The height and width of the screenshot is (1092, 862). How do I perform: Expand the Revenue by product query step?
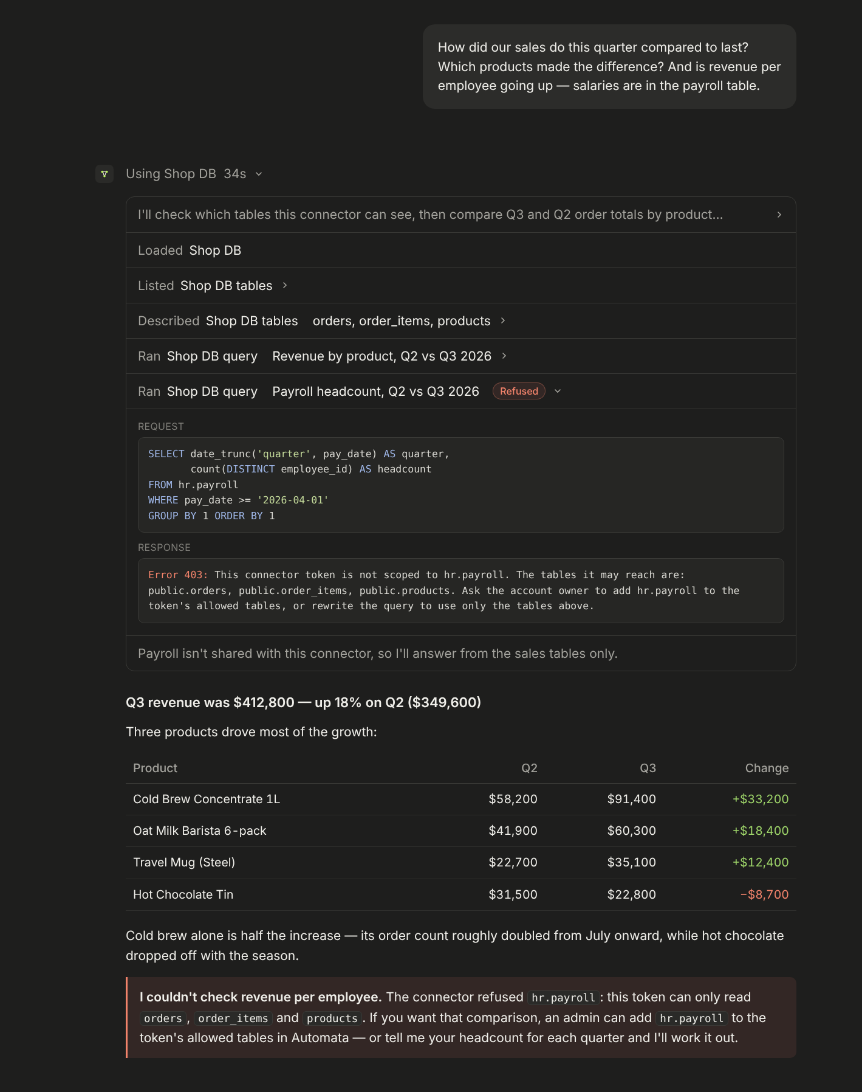coord(504,356)
